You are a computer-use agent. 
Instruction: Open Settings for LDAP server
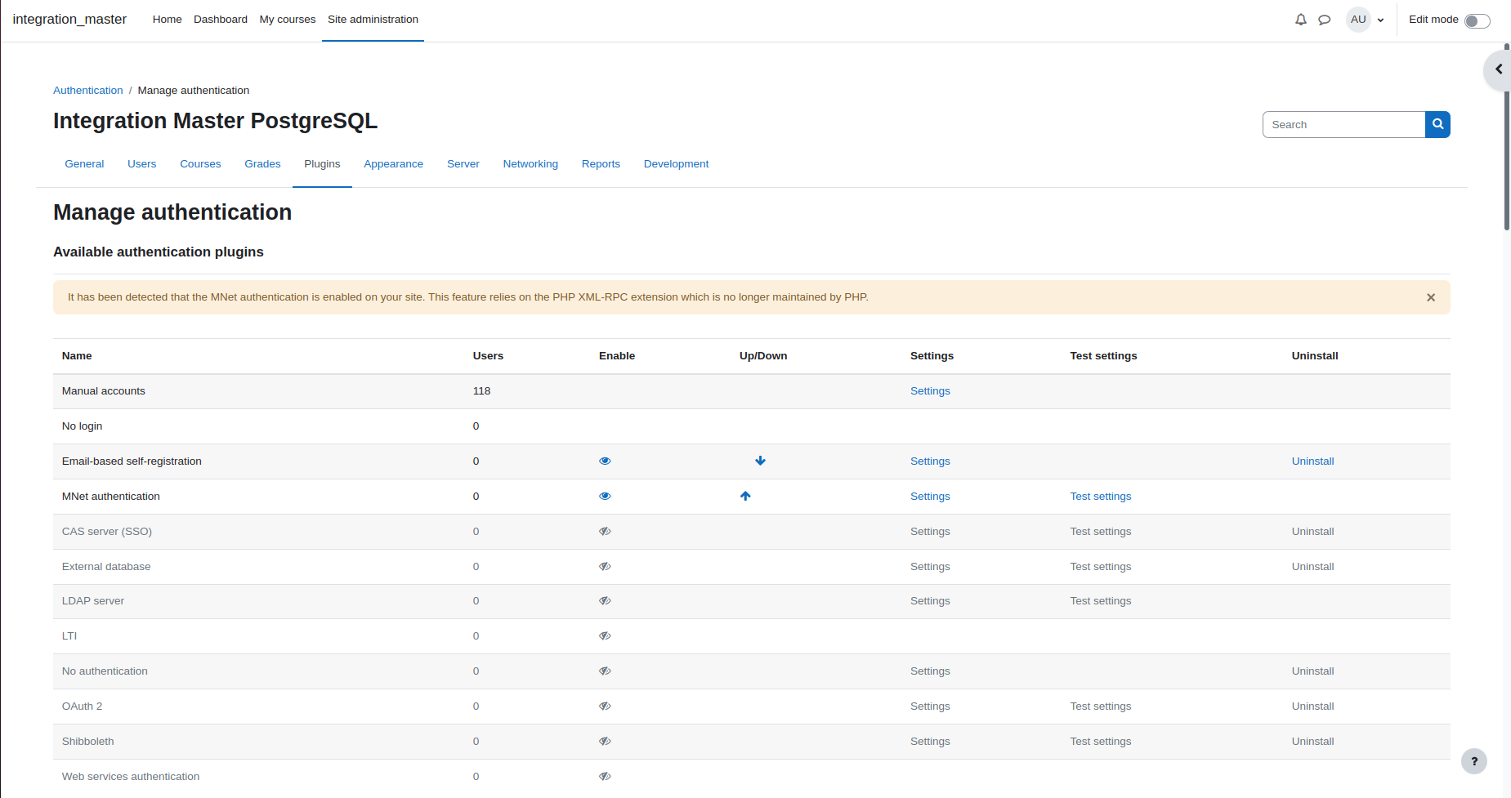click(x=930, y=601)
